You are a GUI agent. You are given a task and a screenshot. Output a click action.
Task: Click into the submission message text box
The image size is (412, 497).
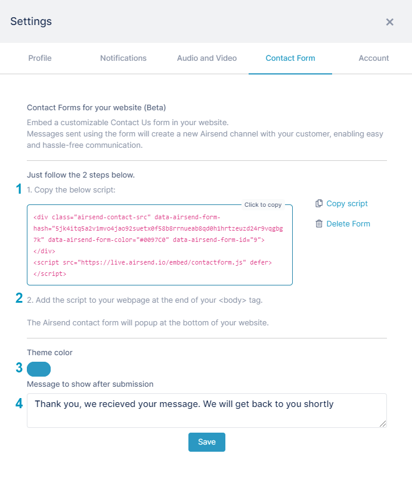click(x=207, y=411)
